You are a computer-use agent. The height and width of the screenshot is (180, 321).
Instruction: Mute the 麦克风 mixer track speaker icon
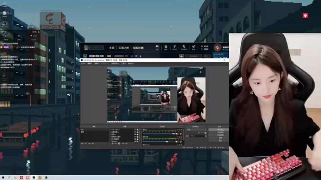coord(177,134)
